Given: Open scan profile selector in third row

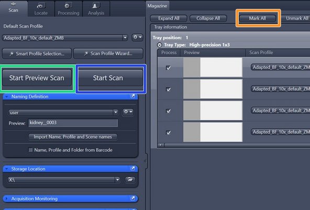Looking at the screenshot, I should pyautogui.click(x=280, y=110).
